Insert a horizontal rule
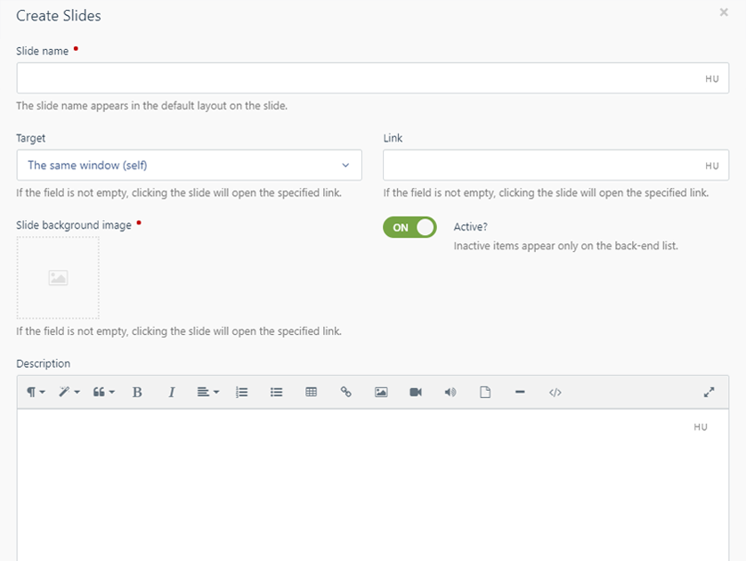Screen dimensions: 746x561 tap(520, 392)
